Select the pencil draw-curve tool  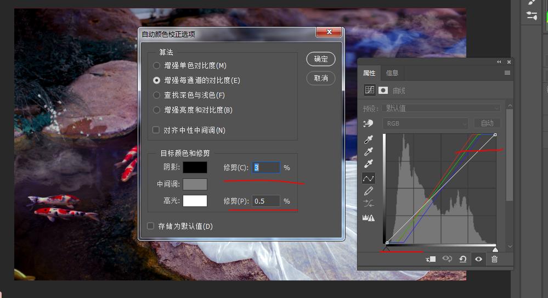pyautogui.click(x=369, y=191)
